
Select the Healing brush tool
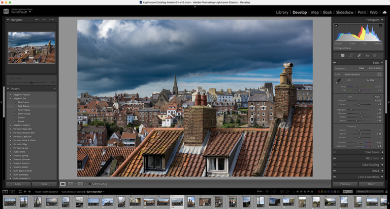[x=359, y=56]
